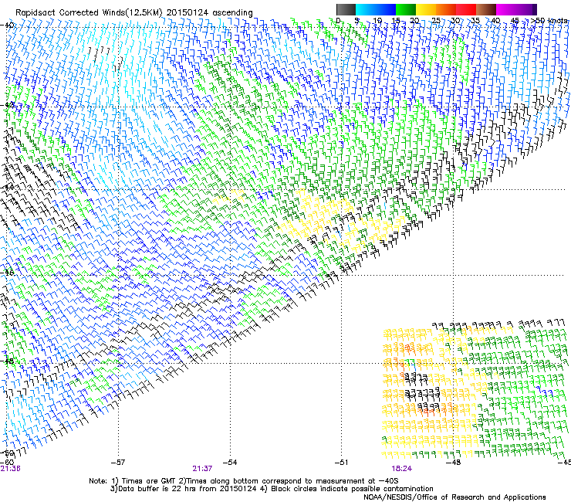Click the gray 0-5 knots legend swatch

tap(346, 9)
